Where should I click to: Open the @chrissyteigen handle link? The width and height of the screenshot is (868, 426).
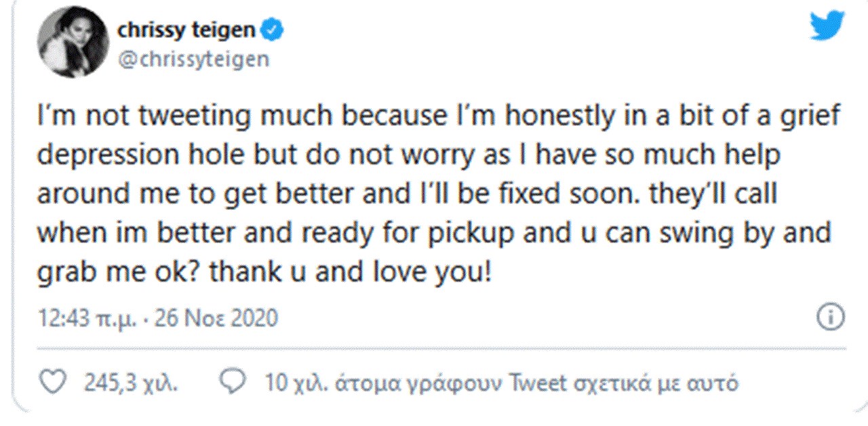coord(193,60)
